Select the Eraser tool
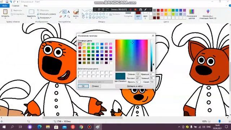This screenshot has width=231, height=130. (x=60, y=17)
